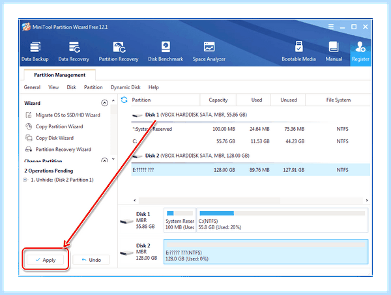Undo the last pending operation

pos(91,260)
